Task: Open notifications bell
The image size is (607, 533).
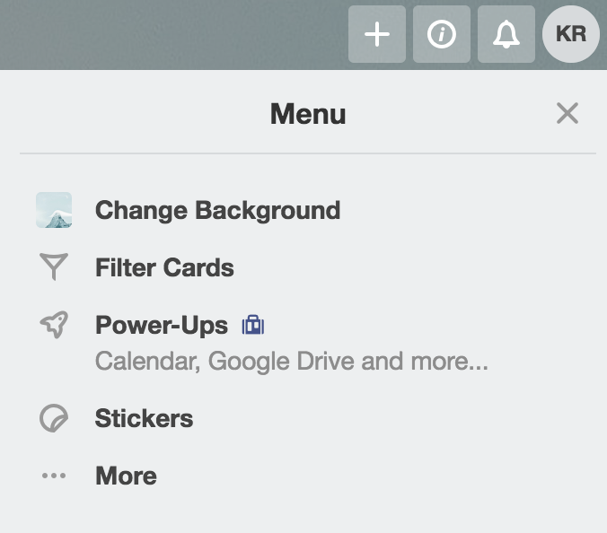Action: (506, 34)
